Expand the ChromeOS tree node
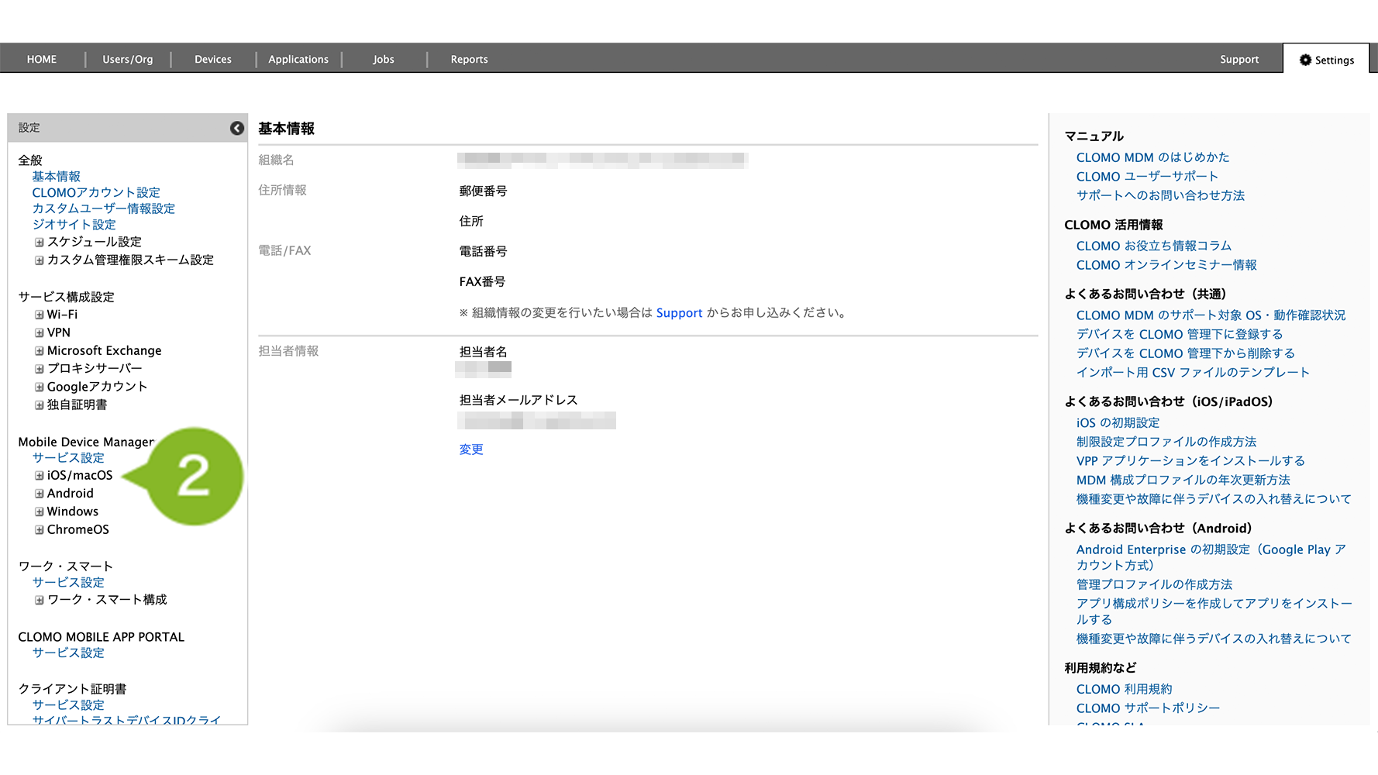The image size is (1378, 775). 39,530
